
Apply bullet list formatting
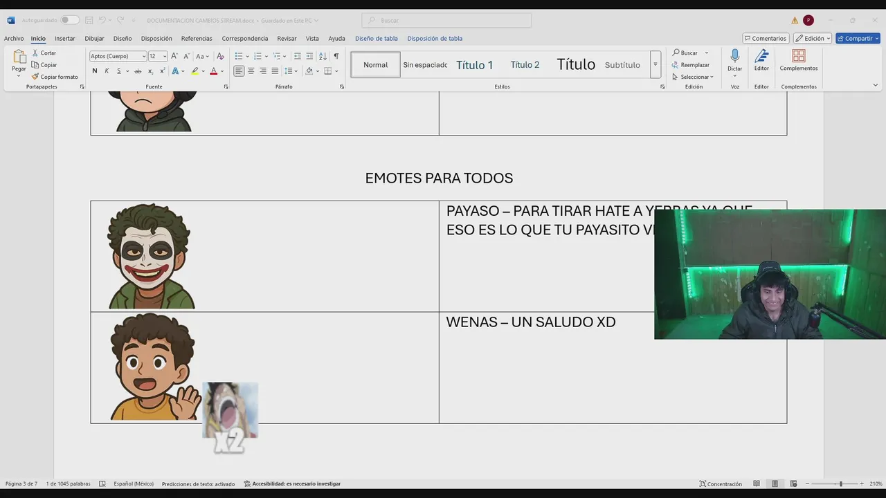point(238,56)
